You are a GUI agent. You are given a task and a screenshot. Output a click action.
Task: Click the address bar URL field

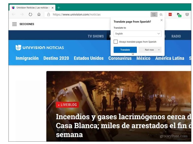coord(97,14)
